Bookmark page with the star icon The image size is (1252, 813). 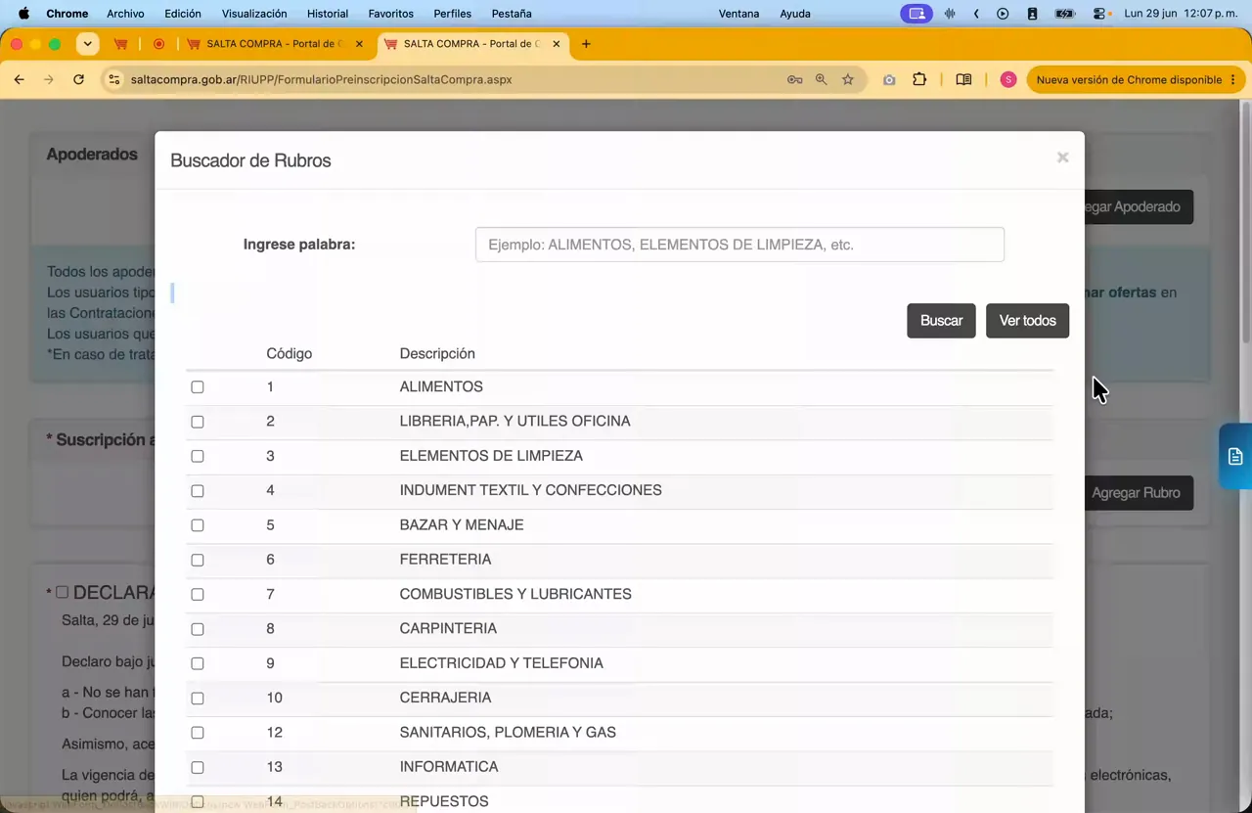point(848,79)
